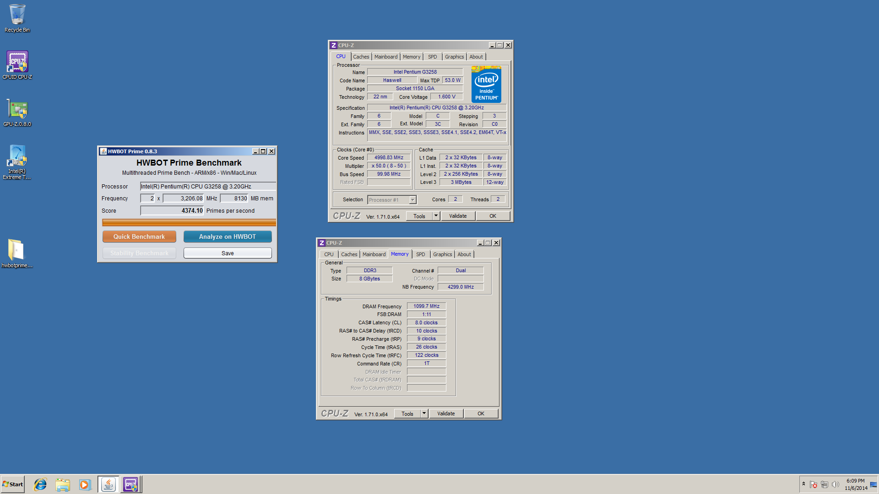Open the CPUID CPU-Z desktop shortcut
This screenshot has width=879, height=494.
click(x=17, y=65)
